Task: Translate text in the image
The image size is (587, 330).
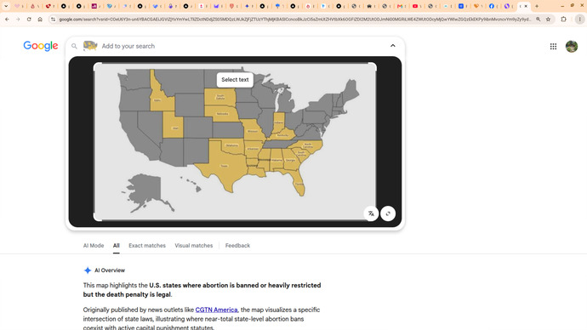Action: (x=371, y=213)
